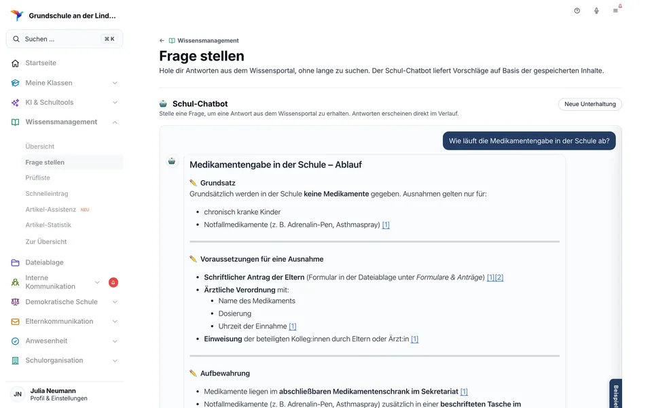Viewport: 652px width, 408px height.
Task: Click the hummingbird app logo
Action: (x=16, y=16)
